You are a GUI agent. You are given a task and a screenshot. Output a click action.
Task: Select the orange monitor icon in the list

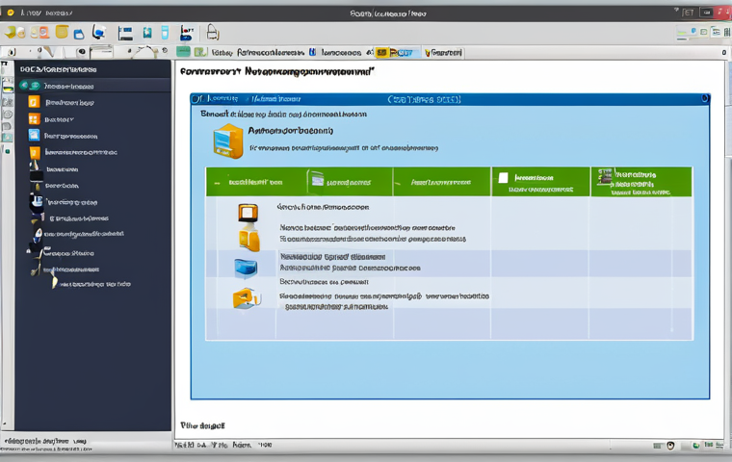(248, 213)
